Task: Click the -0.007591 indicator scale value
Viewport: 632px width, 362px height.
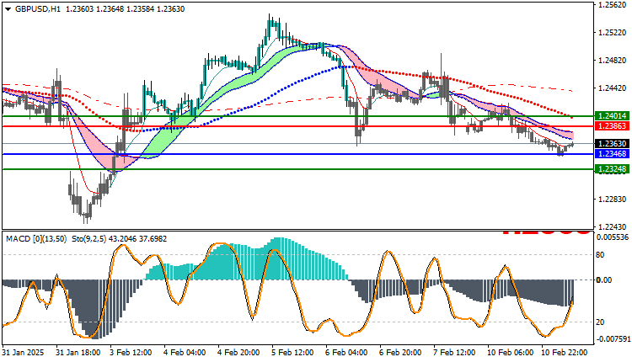Action: tap(613, 339)
